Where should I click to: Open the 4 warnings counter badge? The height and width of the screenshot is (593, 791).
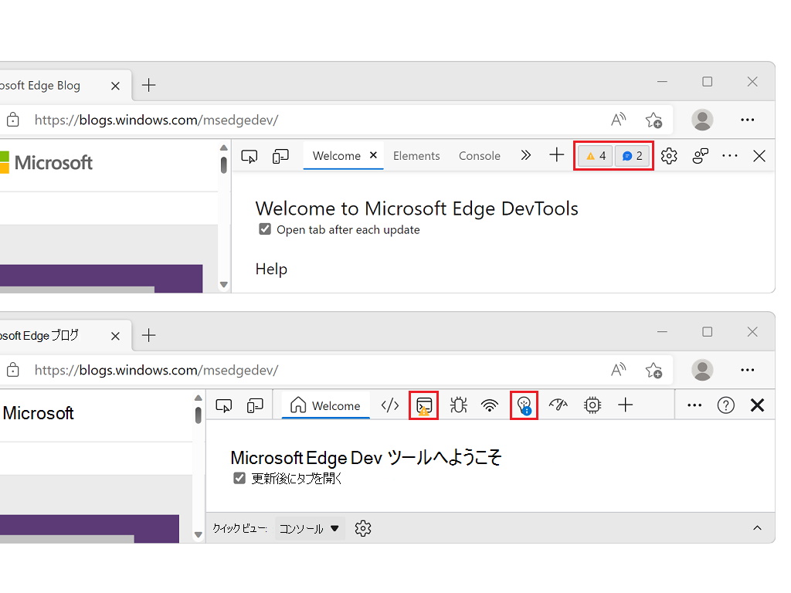point(596,156)
